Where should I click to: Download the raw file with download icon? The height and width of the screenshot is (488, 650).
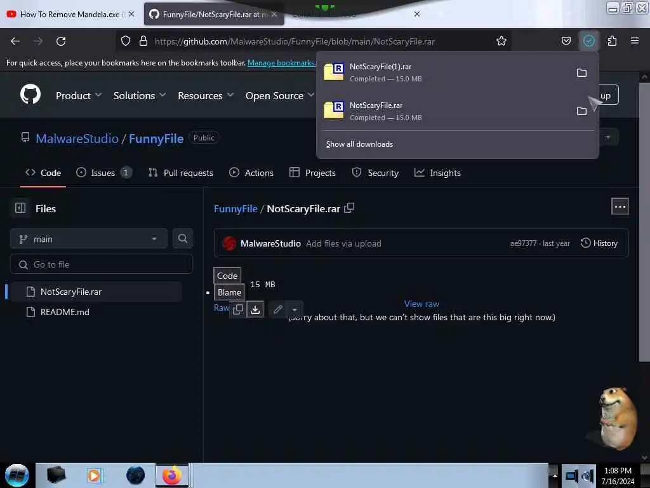255,309
